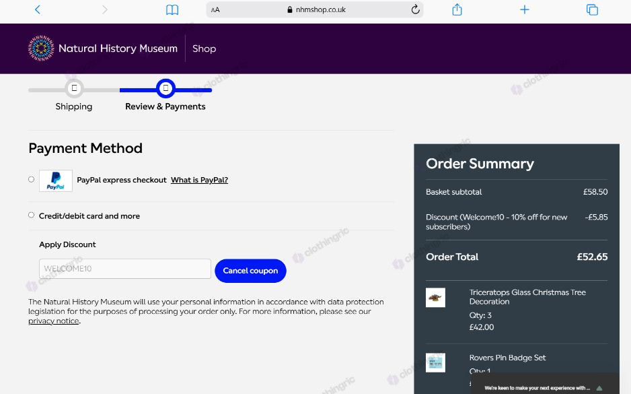Reload the page with refresh icon
The height and width of the screenshot is (394, 631).
point(415,9)
